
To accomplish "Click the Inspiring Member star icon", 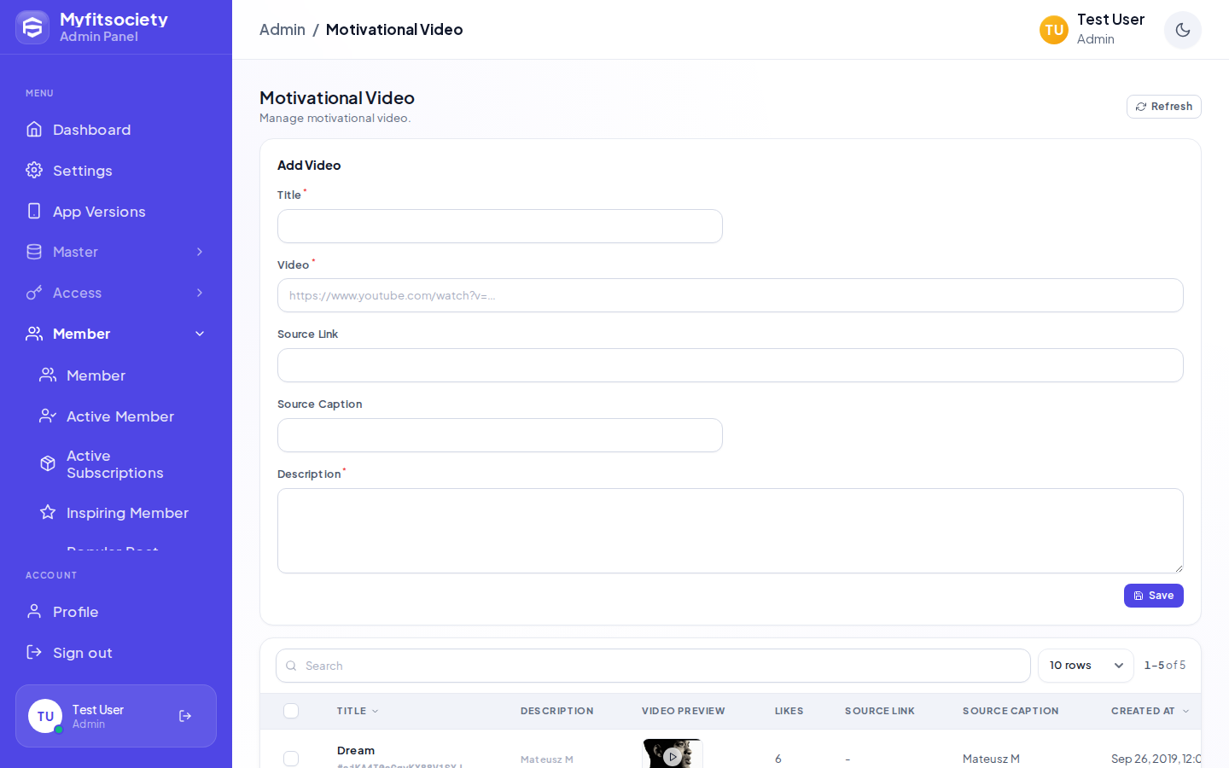I will [x=48, y=512].
